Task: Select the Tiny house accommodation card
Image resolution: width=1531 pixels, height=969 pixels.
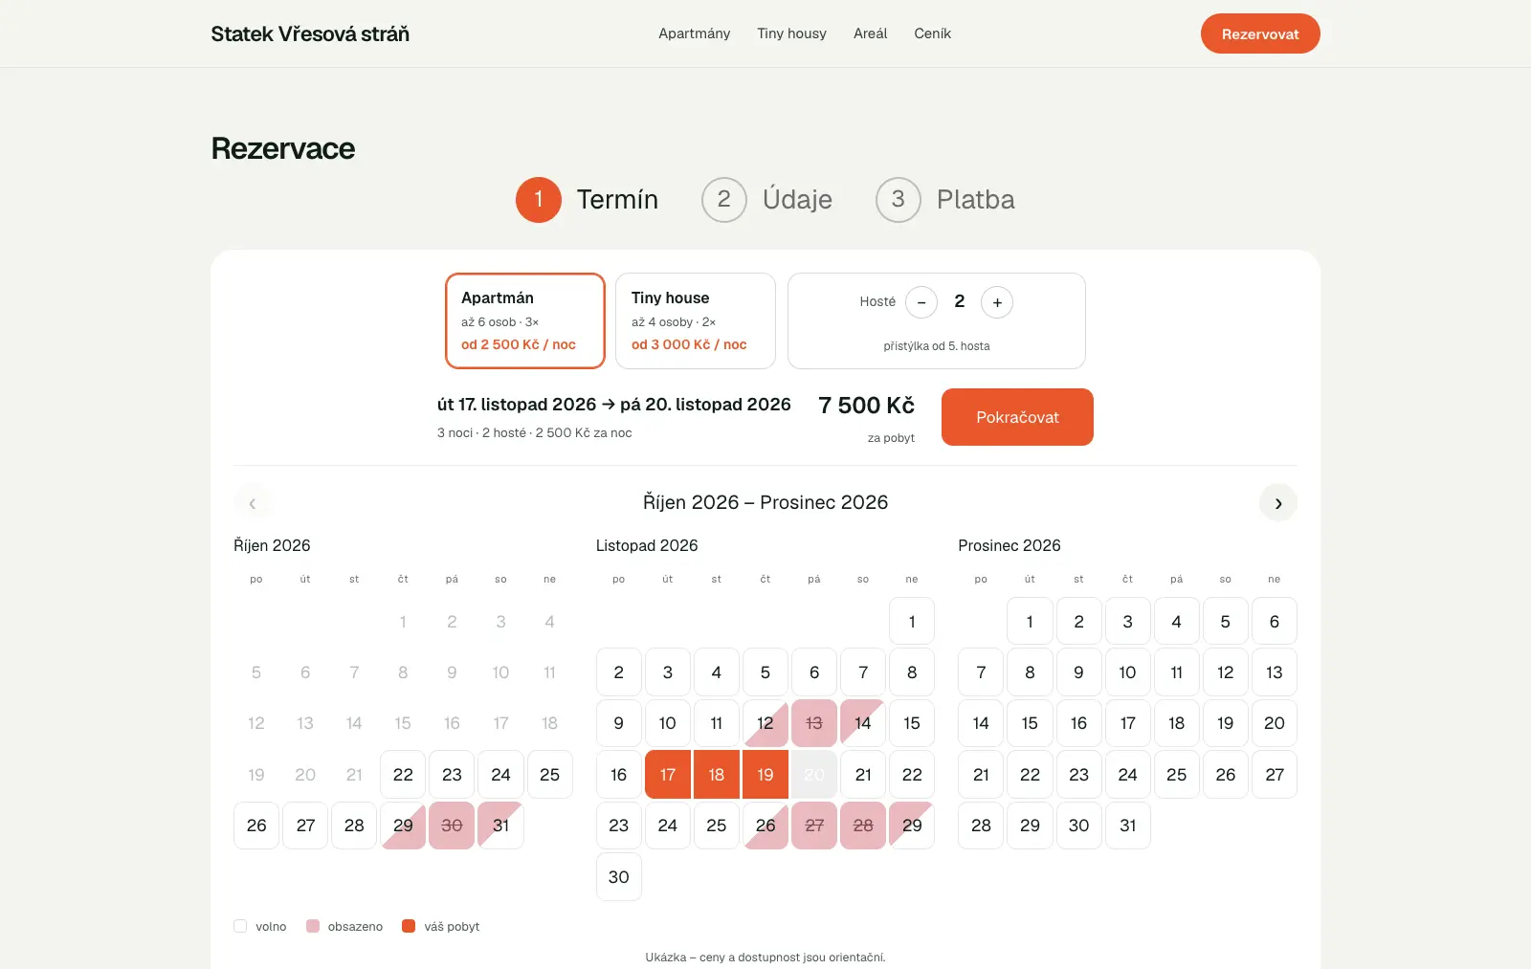Action: coord(696,320)
